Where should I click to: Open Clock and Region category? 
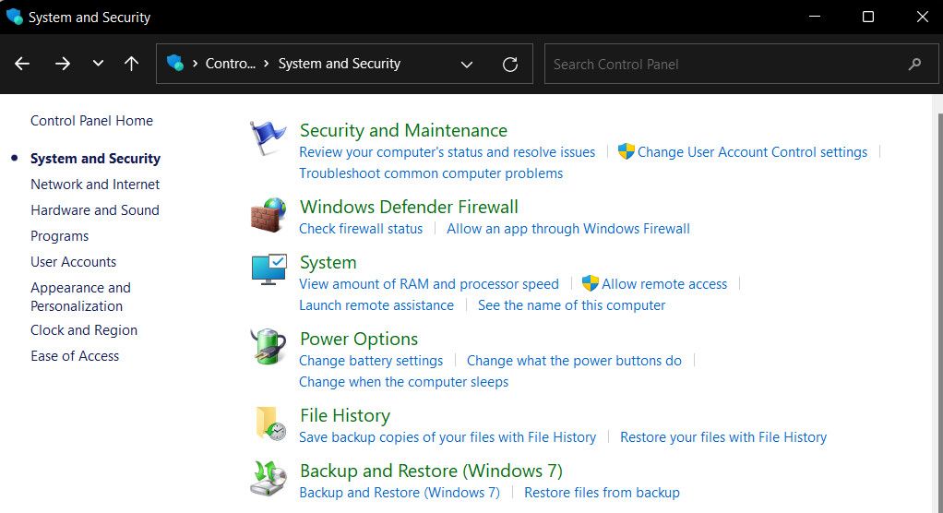click(84, 330)
